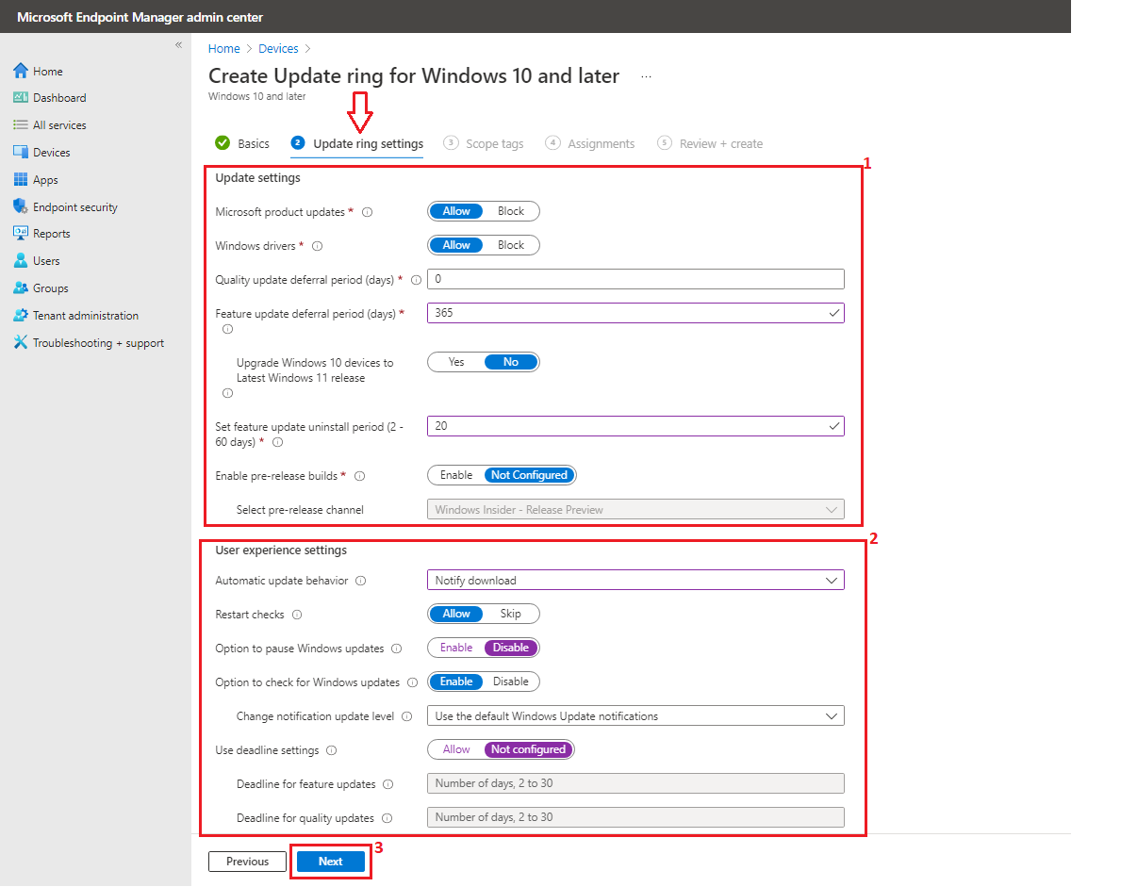Click the Troubleshooting + support wrench icon
Screen dimensions: 1121x887
tap(21, 343)
